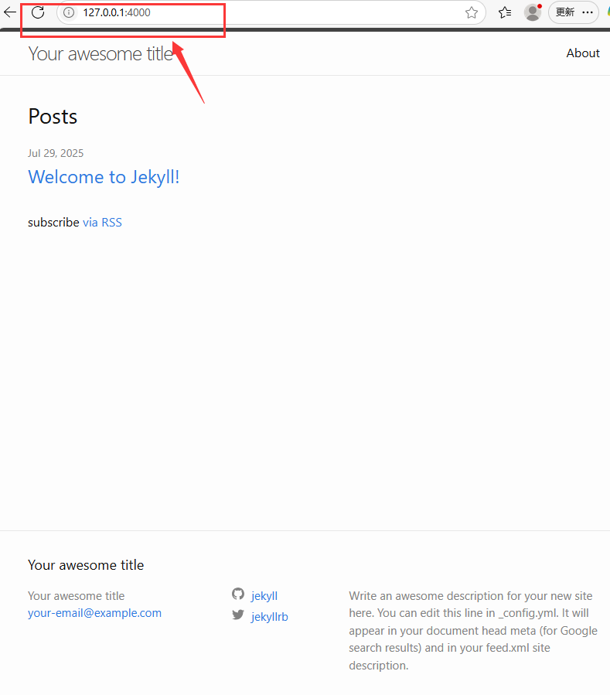Click the your-email@example.com link

point(94,613)
